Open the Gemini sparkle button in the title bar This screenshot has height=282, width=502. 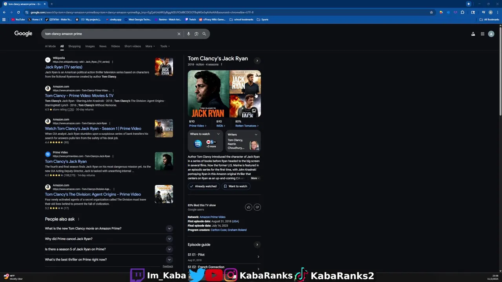(468, 4)
